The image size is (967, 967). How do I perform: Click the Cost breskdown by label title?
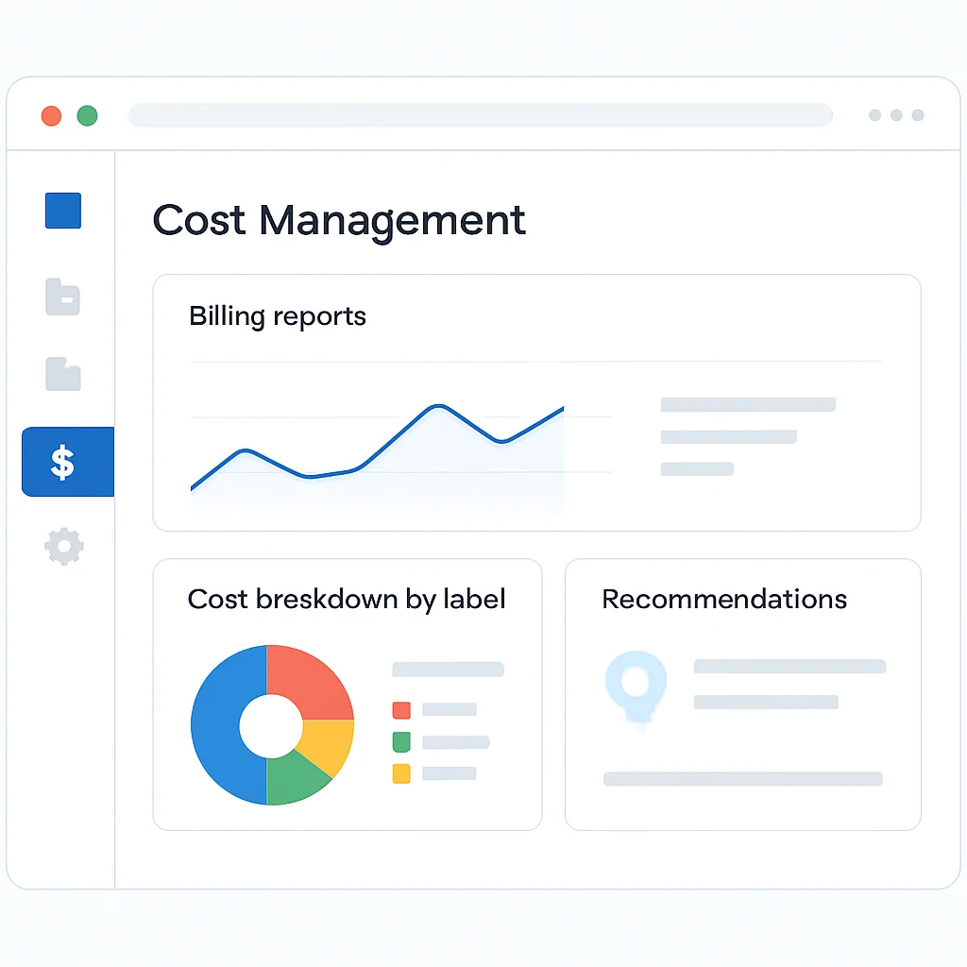[x=347, y=600]
